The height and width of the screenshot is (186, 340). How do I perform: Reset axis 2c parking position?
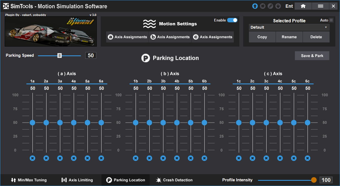tap(253, 158)
